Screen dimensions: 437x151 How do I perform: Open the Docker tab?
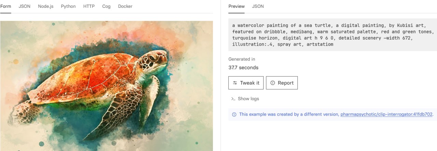click(125, 6)
